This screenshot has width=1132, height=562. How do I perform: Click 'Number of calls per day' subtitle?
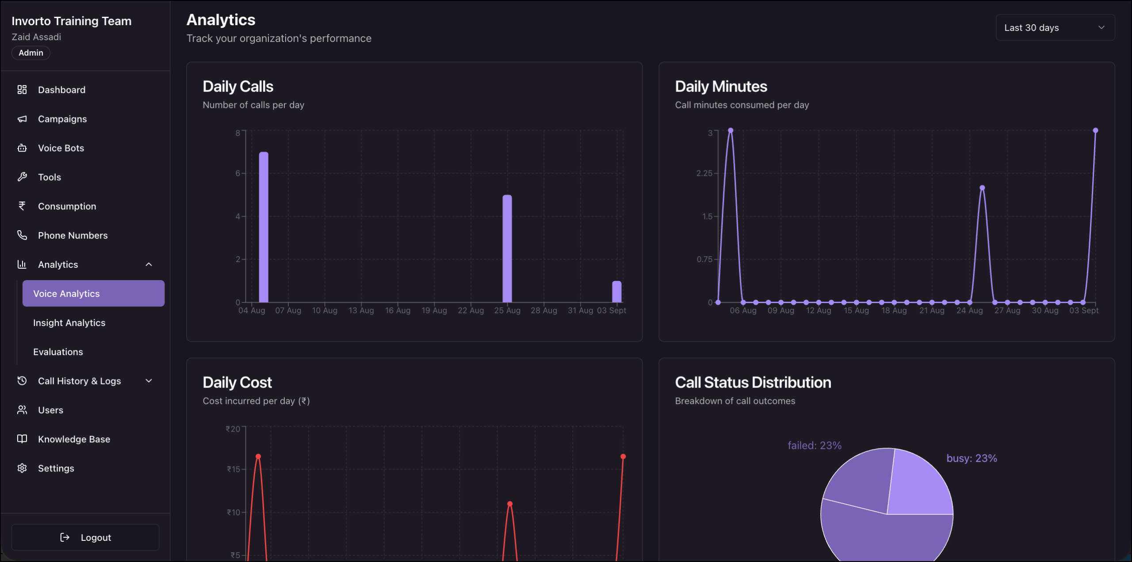click(x=253, y=105)
